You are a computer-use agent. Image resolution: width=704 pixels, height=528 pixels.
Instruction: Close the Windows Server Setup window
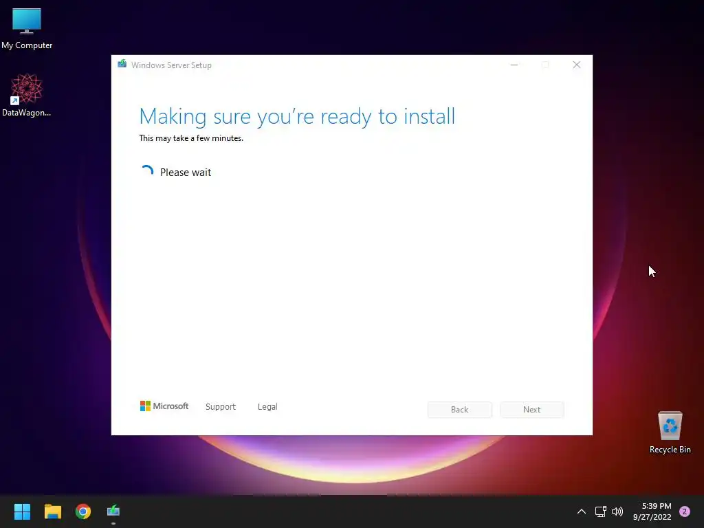pos(577,65)
